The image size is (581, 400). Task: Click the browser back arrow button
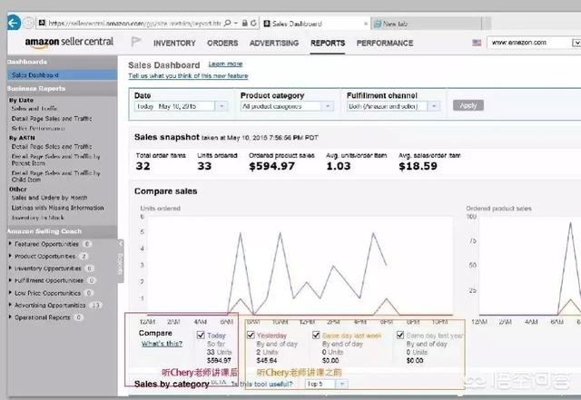coord(14,22)
